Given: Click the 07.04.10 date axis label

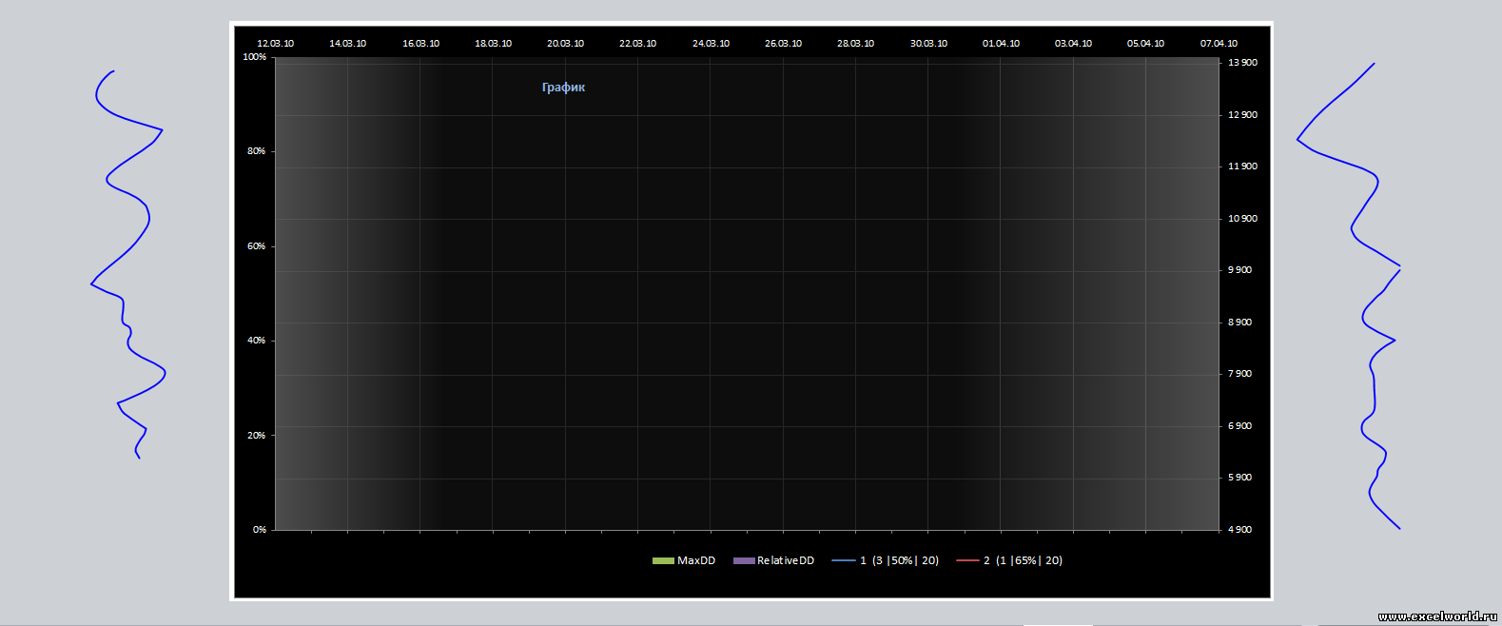Looking at the screenshot, I should pyautogui.click(x=1219, y=44).
